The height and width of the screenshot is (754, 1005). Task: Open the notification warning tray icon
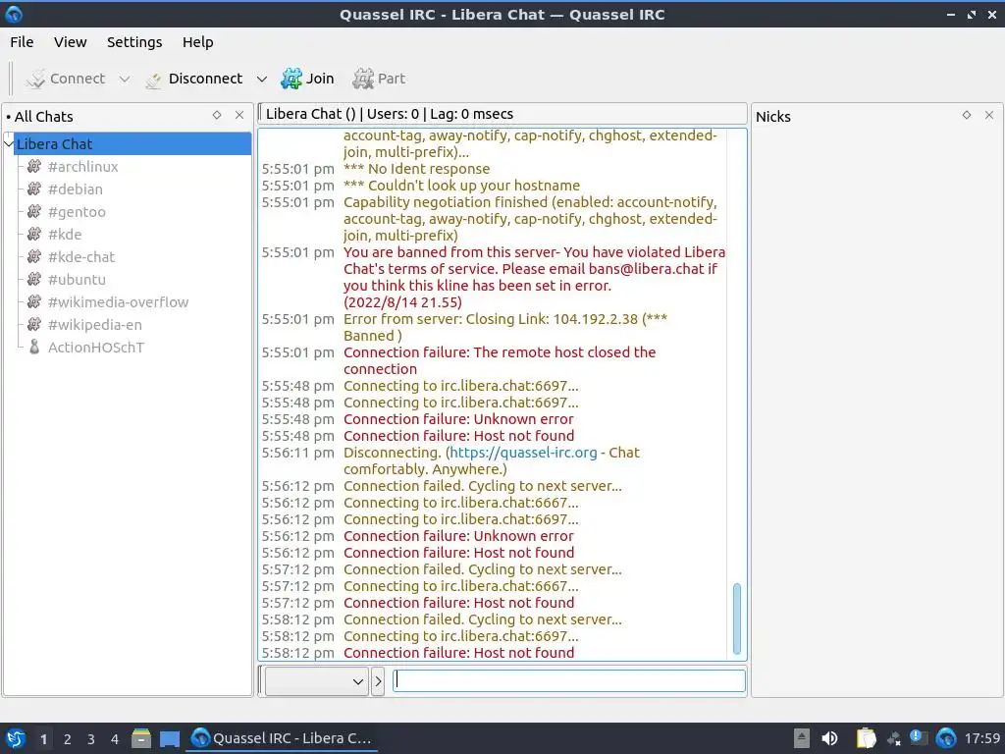pyautogui.click(x=918, y=738)
